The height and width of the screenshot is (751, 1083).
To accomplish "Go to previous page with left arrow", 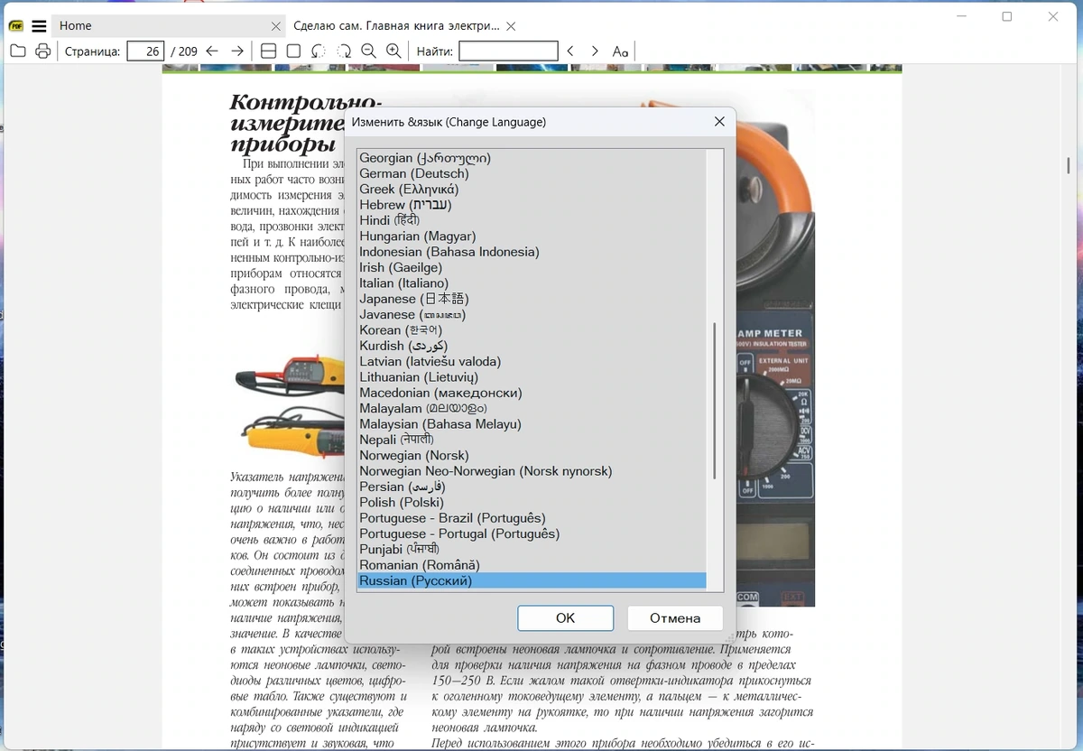I will click(x=212, y=51).
